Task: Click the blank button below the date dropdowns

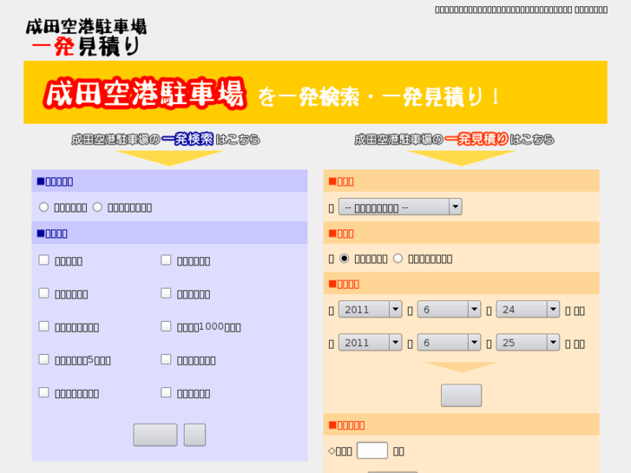Action: click(x=461, y=395)
